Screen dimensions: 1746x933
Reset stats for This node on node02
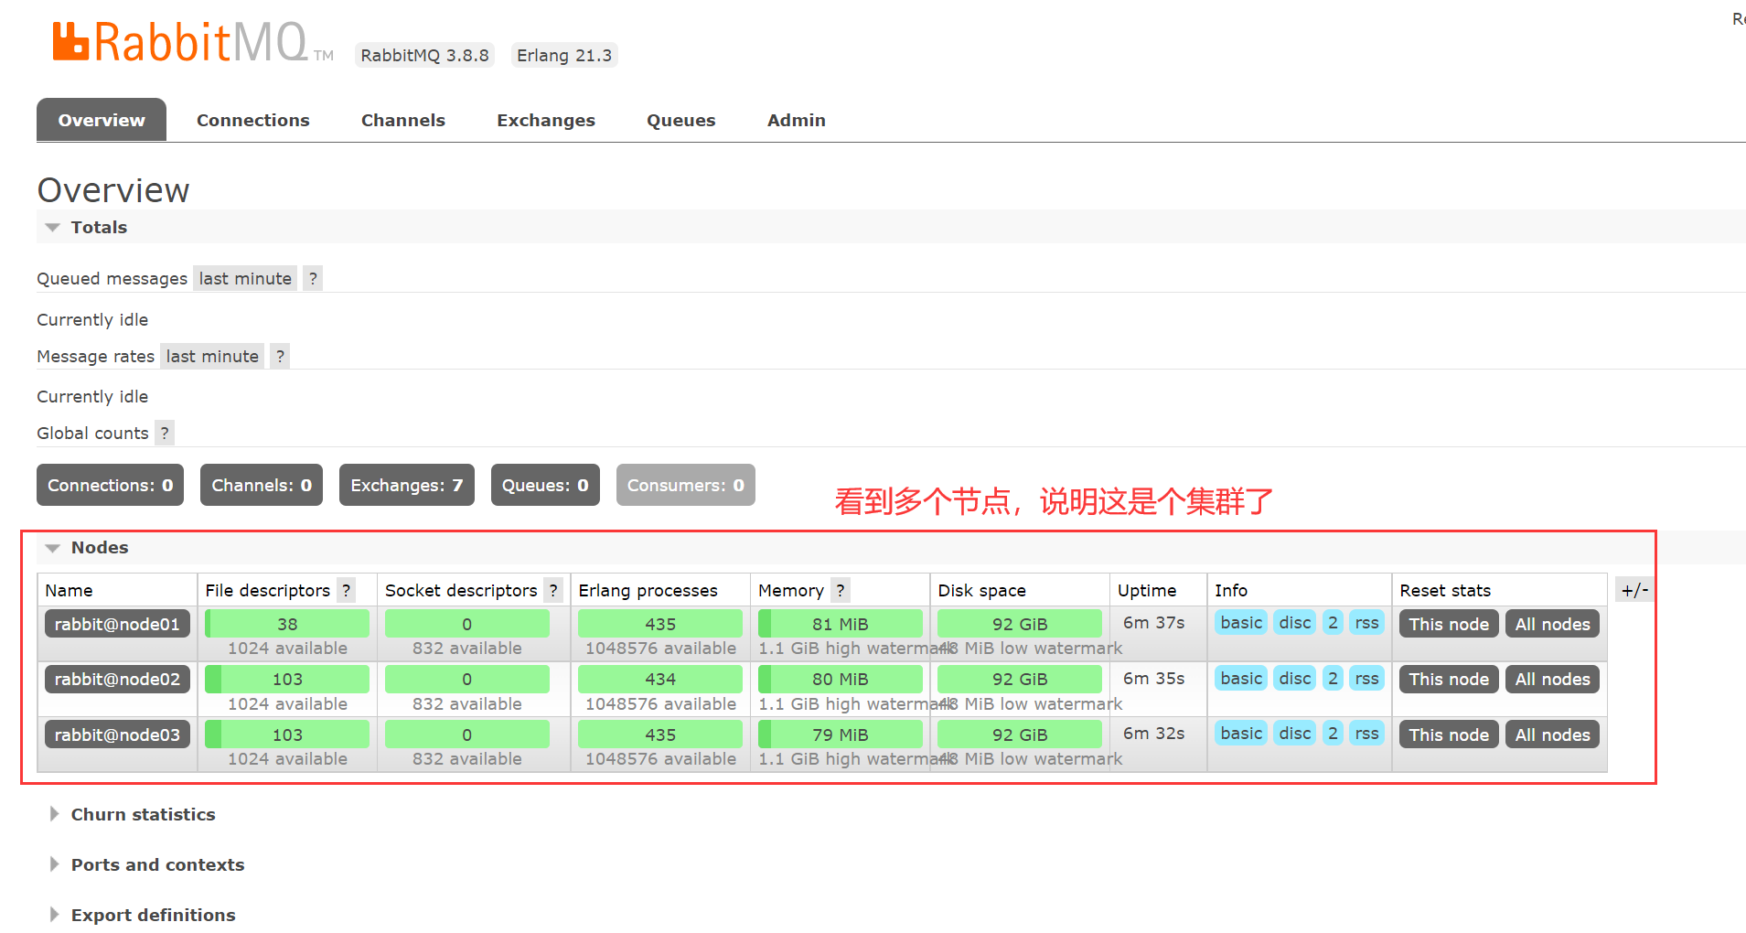pyautogui.click(x=1449, y=679)
